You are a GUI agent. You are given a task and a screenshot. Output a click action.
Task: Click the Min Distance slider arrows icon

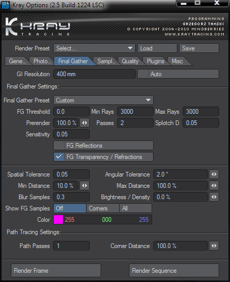pyautogui.click(x=85, y=186)
